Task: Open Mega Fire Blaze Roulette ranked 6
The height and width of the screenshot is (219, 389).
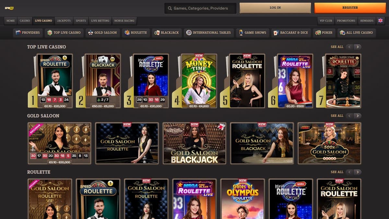Action: click(x=295, y=81)
